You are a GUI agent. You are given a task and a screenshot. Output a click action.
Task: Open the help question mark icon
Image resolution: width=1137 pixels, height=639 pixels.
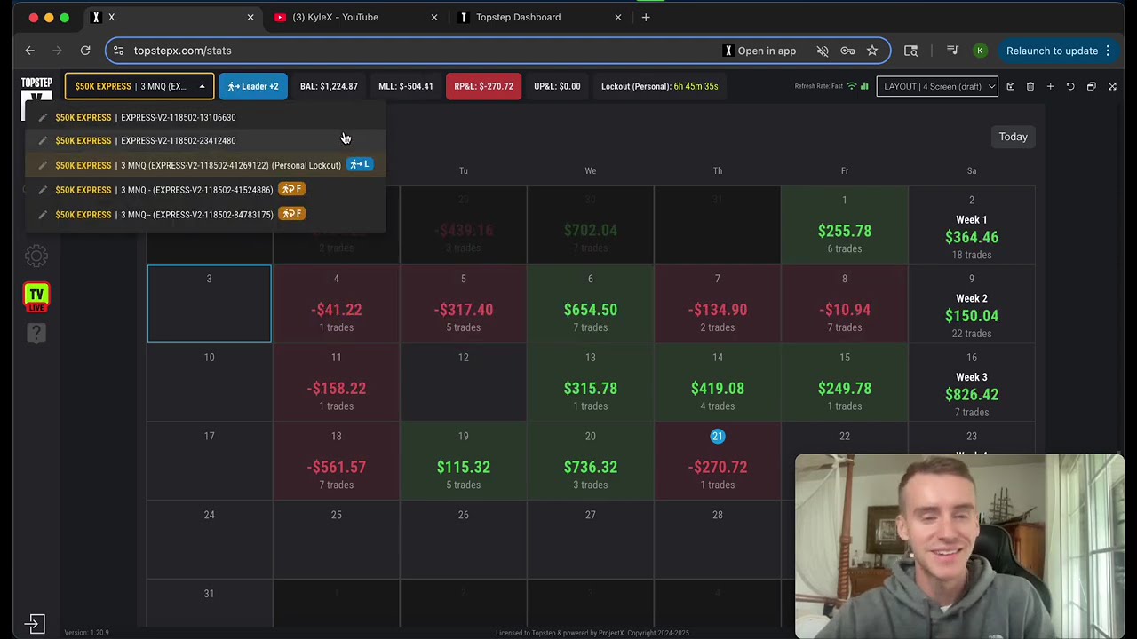[x=36, y=333]
